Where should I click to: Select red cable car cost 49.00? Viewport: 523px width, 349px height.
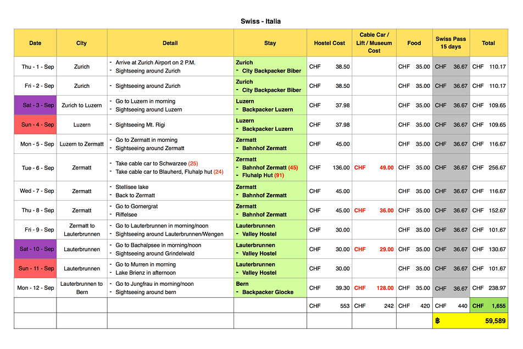(x=374, y=168)
